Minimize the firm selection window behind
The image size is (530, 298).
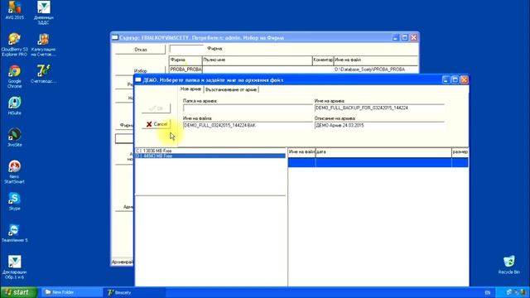pyautogui.click(x=396, y=37)
